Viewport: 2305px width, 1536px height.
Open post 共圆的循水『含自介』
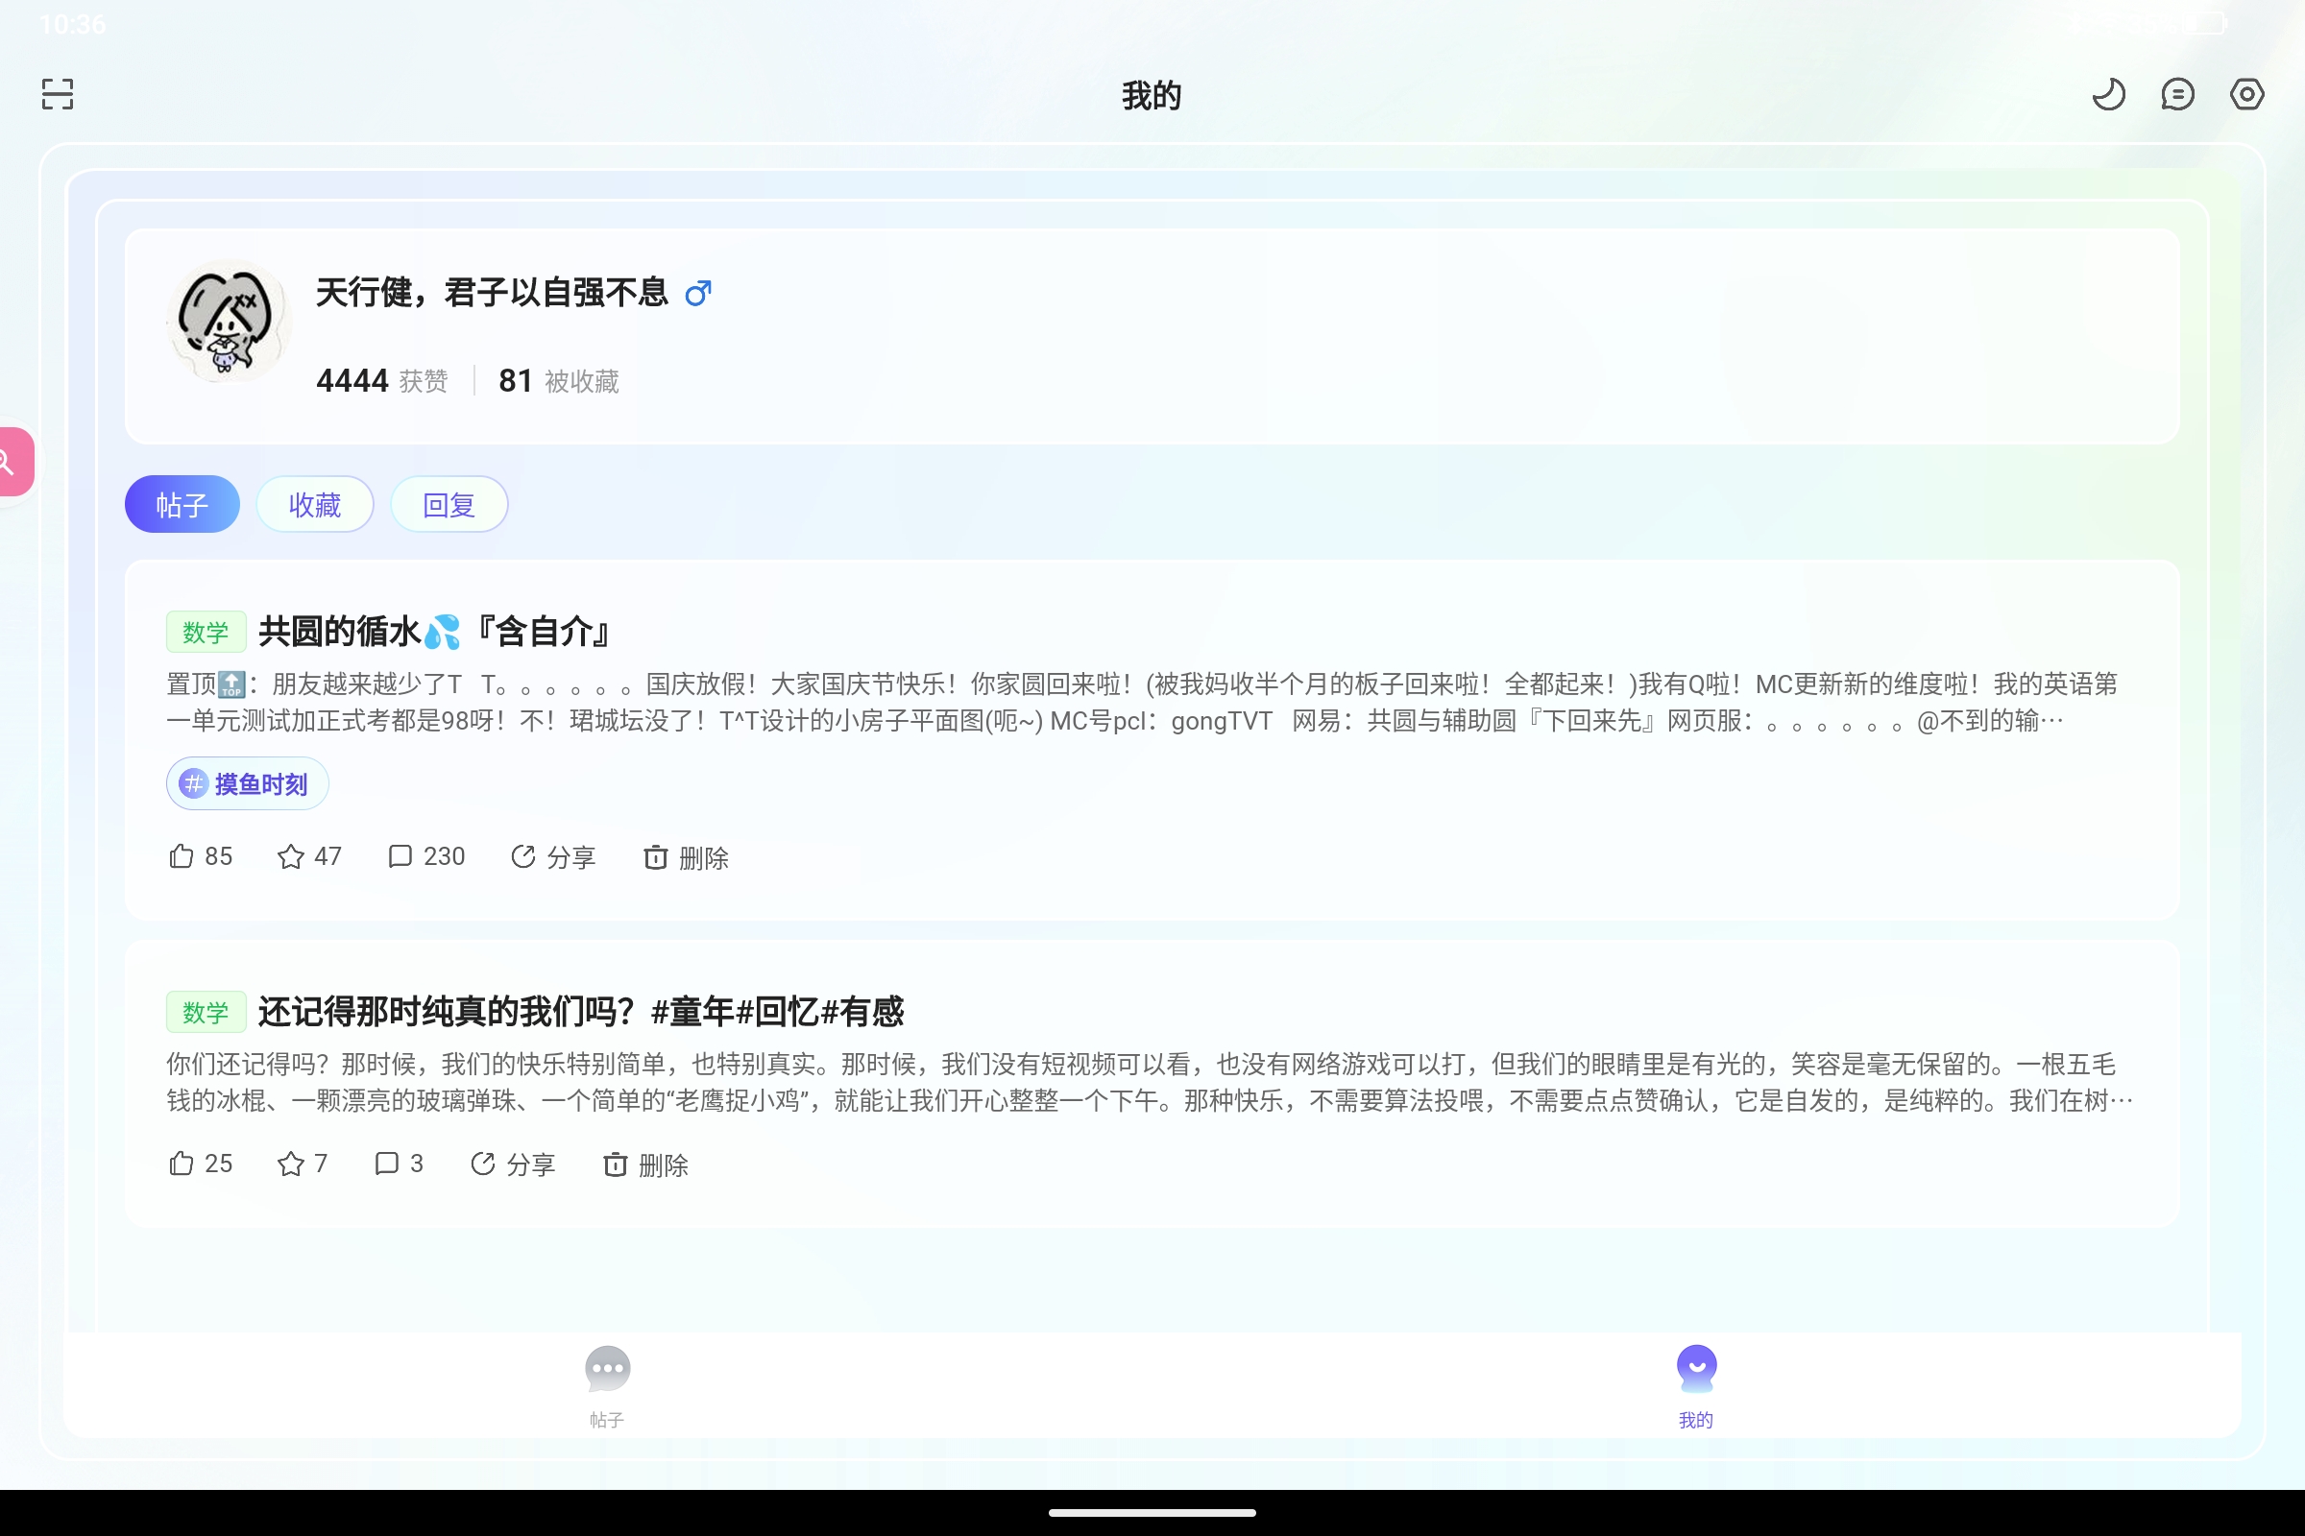[x=435, y=632]
